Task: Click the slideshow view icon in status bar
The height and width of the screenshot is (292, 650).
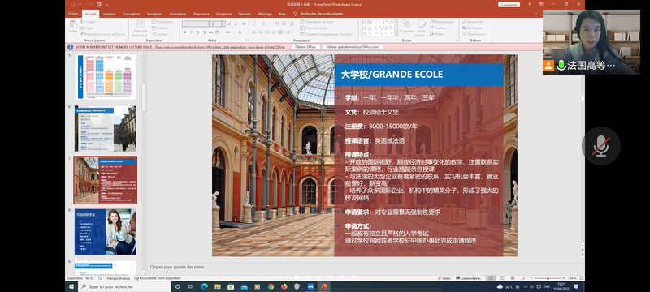Action: 522,278
